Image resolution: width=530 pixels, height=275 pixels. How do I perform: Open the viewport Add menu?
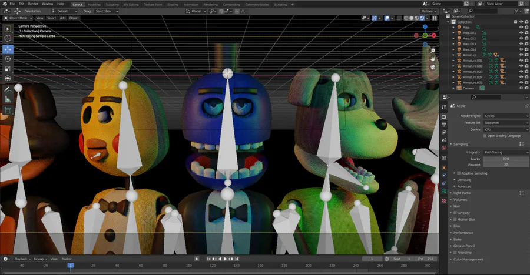63,18
